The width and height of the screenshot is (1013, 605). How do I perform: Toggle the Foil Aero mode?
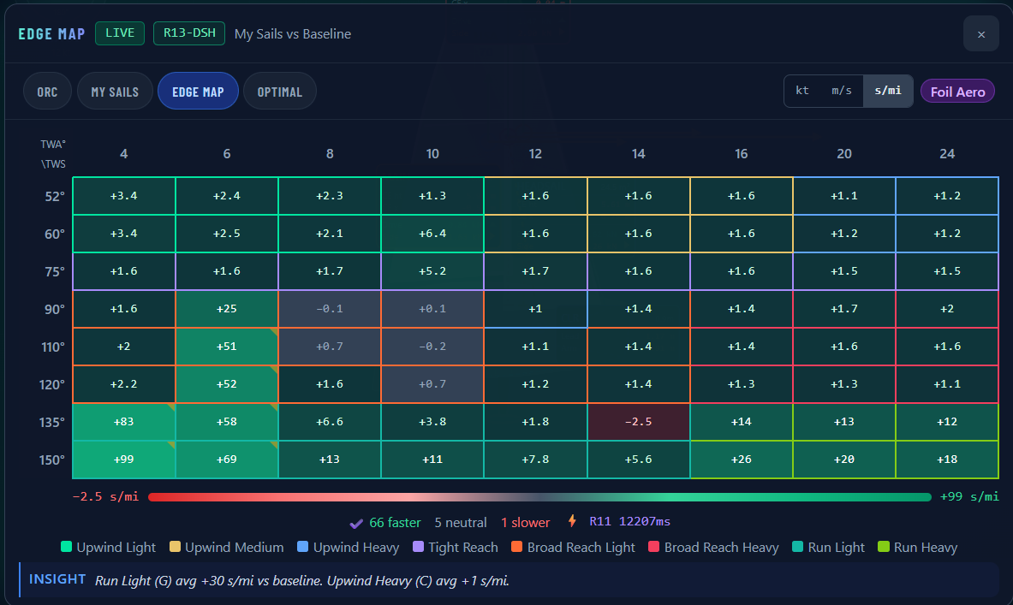pyautogui.click(x=957, y=92)
